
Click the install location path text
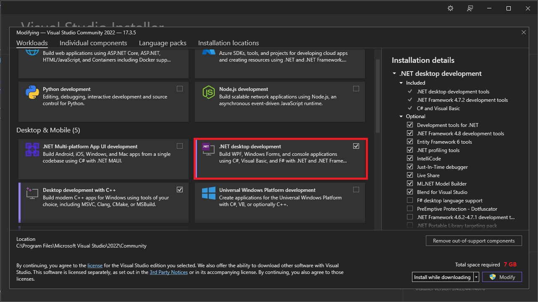(81, 246)
